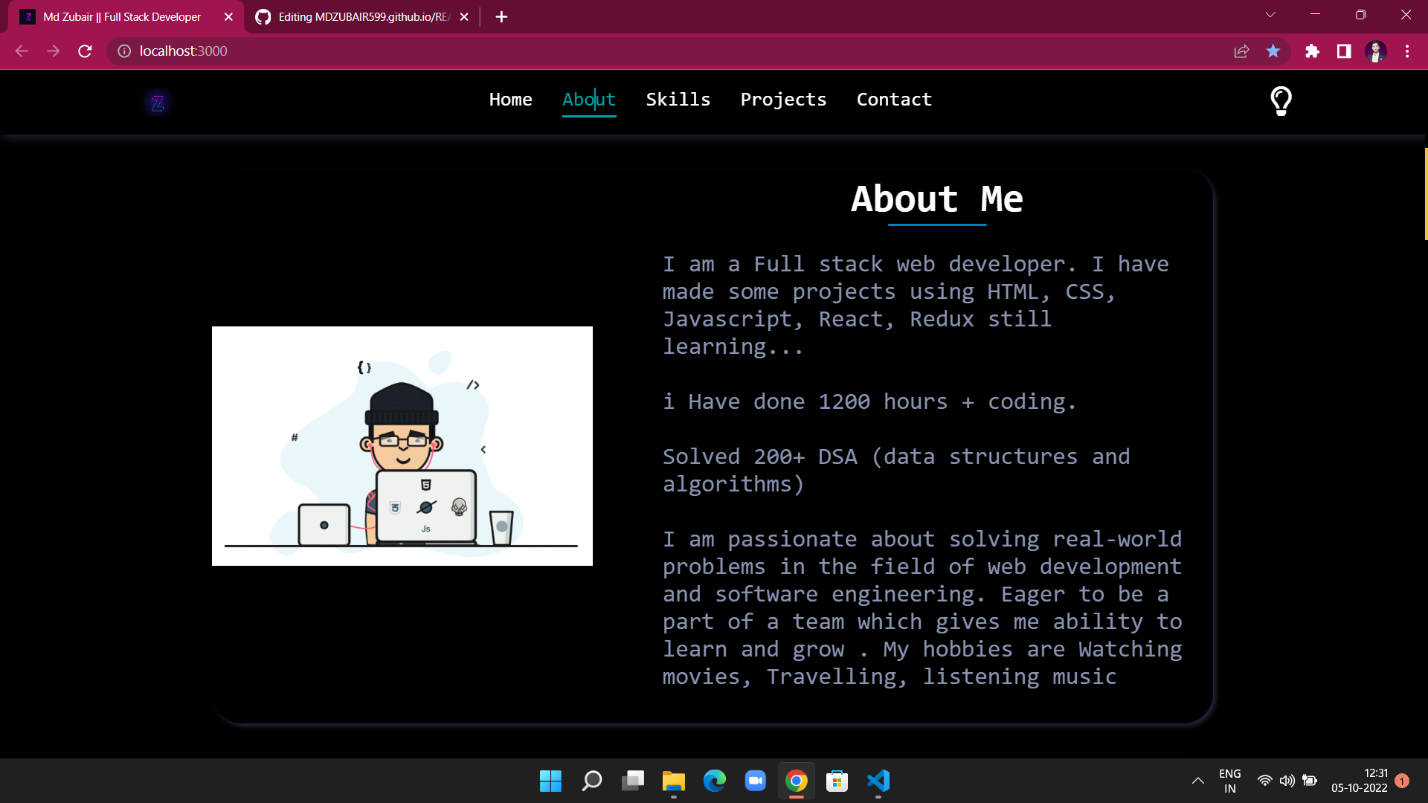Open Task View from the taskbar
This screenshot has width=1428, height=803.
[x=633, y=781]
